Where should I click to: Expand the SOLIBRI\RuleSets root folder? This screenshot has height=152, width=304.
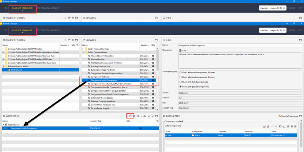(x=3, y=49)
